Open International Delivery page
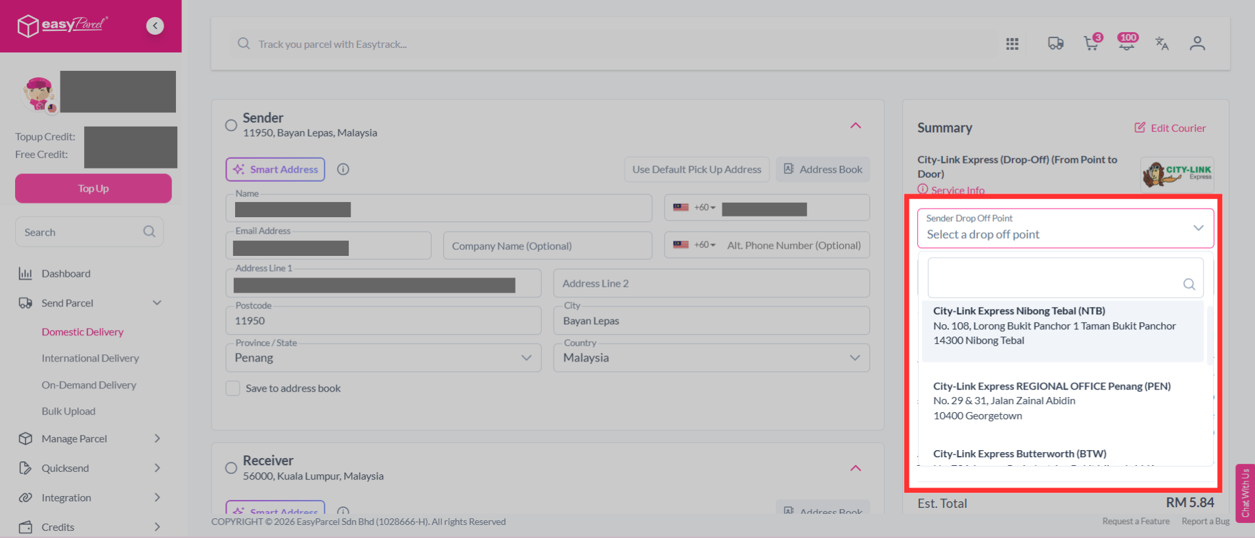Image resolution: width=1255 pixels, height=538 pixels. tap(91, 358)
